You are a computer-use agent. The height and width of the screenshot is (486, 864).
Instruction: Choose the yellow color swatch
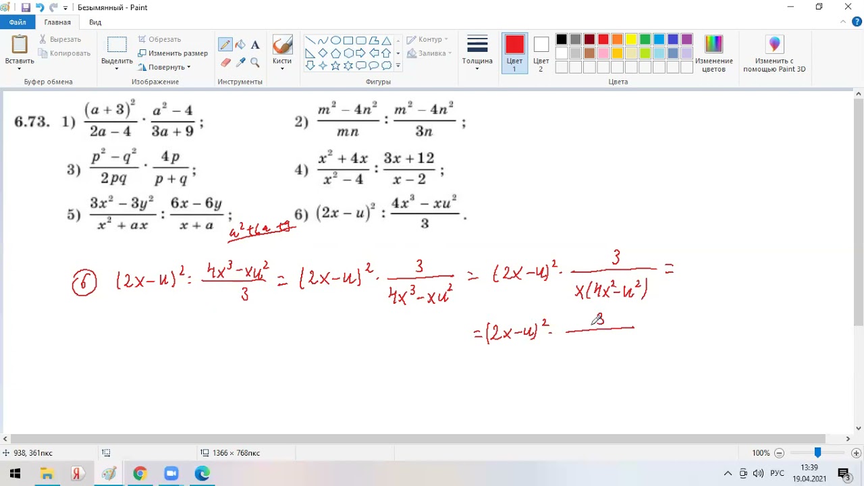(631, 39)
